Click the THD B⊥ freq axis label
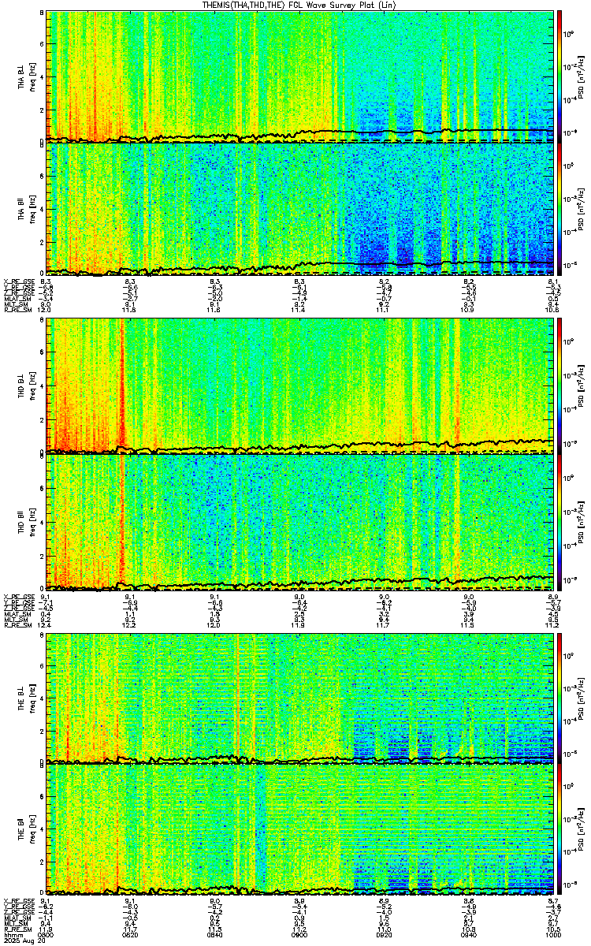This screenshot has height=946, width=591. (x=28, y=385)
